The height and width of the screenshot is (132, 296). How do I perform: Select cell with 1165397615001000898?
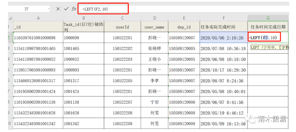[38, 37]
